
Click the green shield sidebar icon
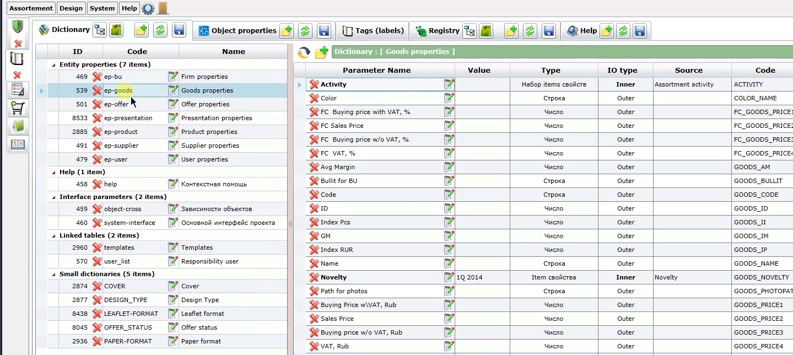[18, 26]
